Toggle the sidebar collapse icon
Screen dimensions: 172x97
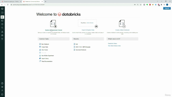2,94
